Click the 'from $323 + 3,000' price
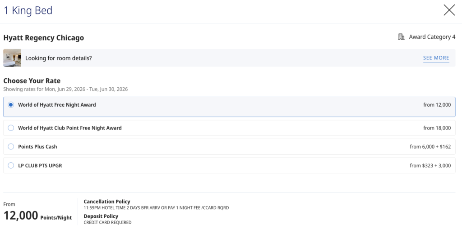 pyautogui.click(x=430, y=166)
